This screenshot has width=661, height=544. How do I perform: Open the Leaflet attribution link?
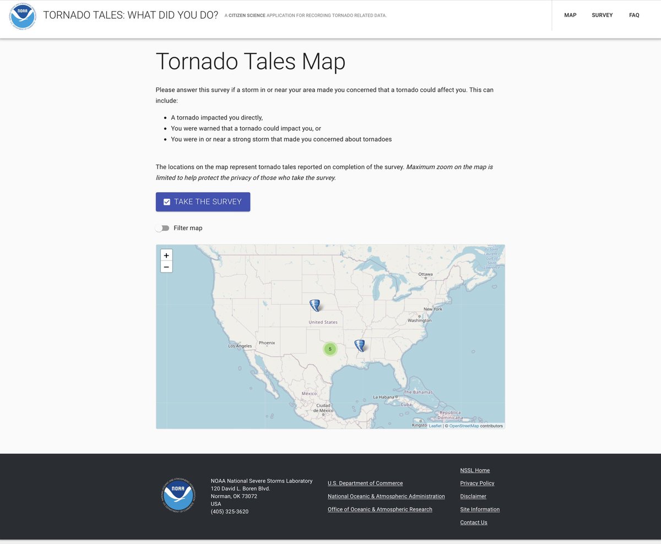435,426
